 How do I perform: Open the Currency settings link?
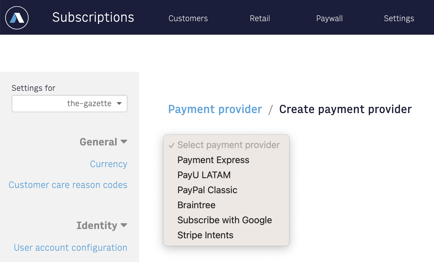tap(109, 164)
